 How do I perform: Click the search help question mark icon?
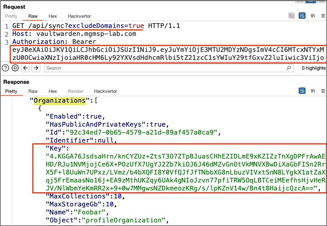point(5,68)
